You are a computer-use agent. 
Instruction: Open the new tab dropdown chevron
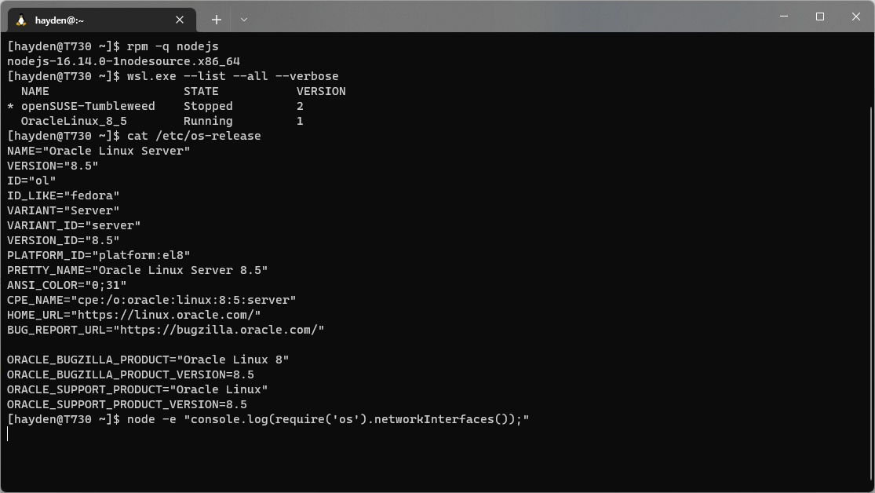click(244, 19)
